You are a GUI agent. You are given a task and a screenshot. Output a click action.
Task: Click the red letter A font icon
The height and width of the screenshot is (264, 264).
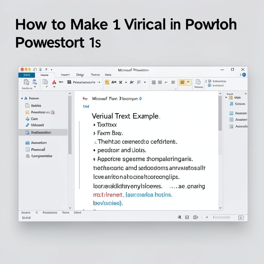click(54, 82)
